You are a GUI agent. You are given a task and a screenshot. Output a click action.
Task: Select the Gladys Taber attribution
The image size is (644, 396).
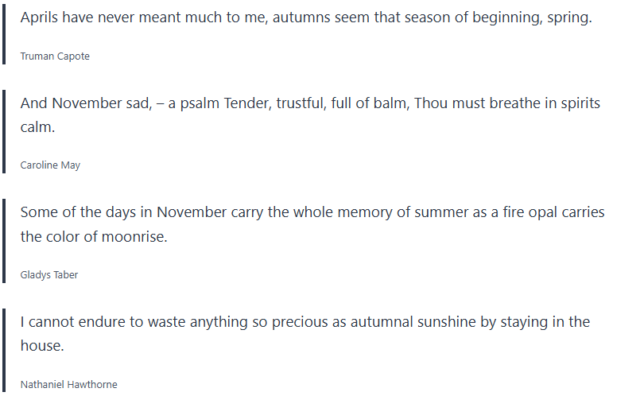click(x=49, y=275)
